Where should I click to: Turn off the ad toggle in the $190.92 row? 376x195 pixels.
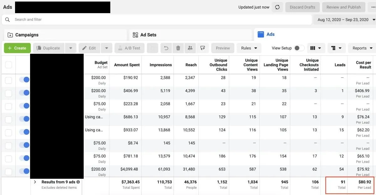24,80
